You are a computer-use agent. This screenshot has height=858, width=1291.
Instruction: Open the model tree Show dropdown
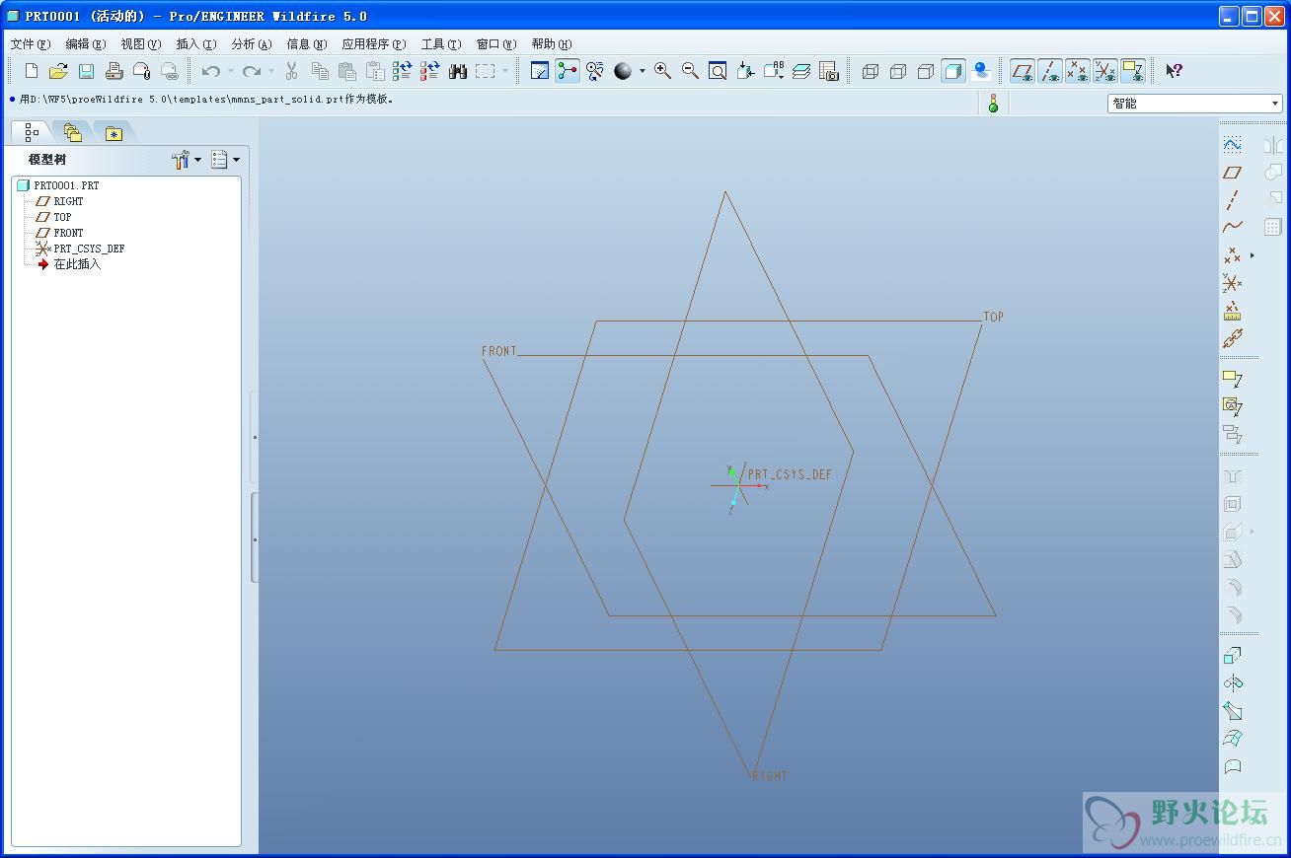tap(226, 160)
